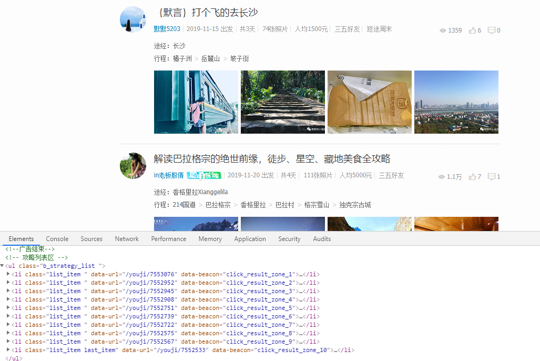The height and width of the screenshot is (361, 540).
Task: Open the Memory tab
Action: (x=210, y=239)
